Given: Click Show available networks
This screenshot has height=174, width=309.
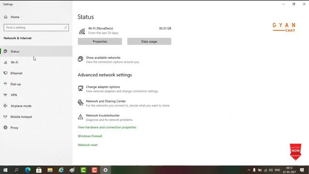Looking at the screenshot, I should tap(103, 58).
